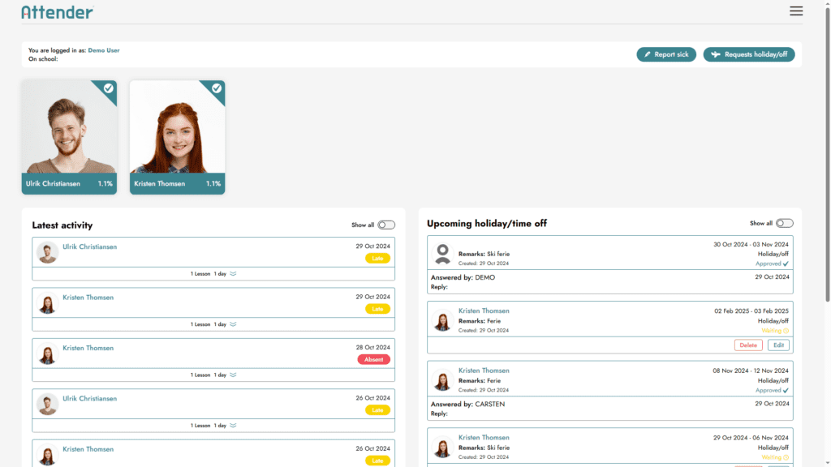Toggle Show all in Latest activity
The height and width of the screenshot is (467, 831).
(x=385, y=225)
